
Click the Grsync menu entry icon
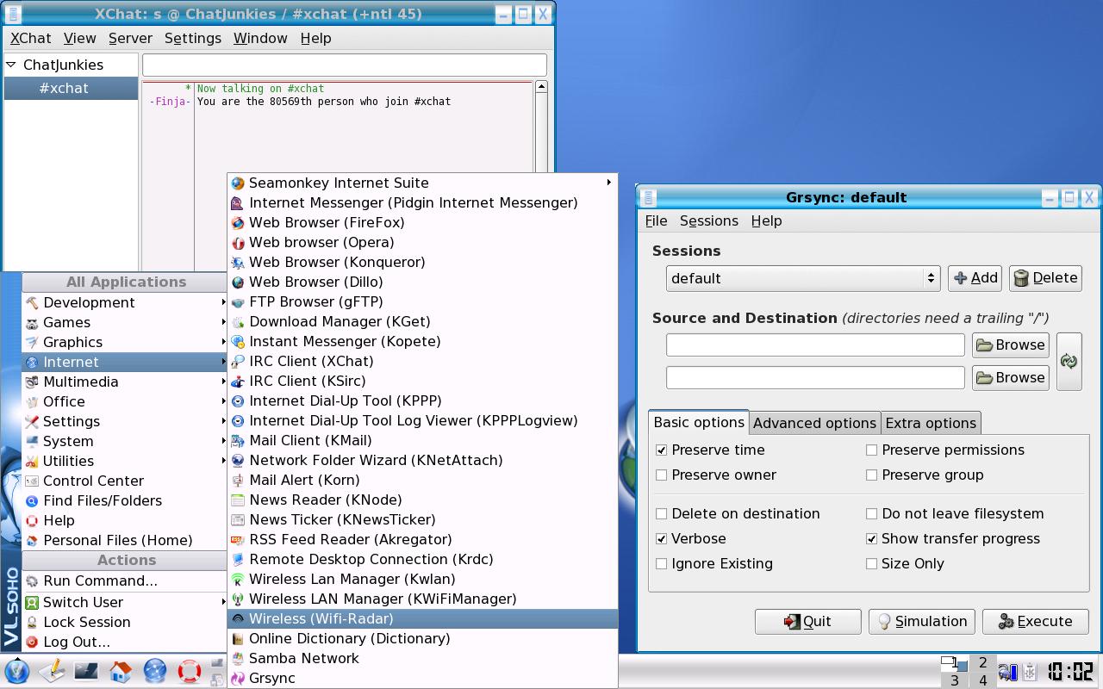(x=238, y=678)
